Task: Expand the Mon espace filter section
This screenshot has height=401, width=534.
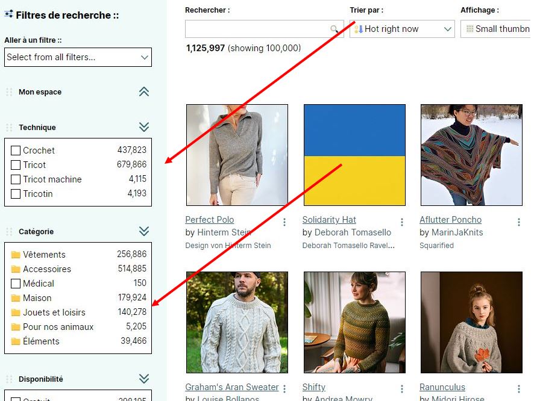Action: coord(143,92)
